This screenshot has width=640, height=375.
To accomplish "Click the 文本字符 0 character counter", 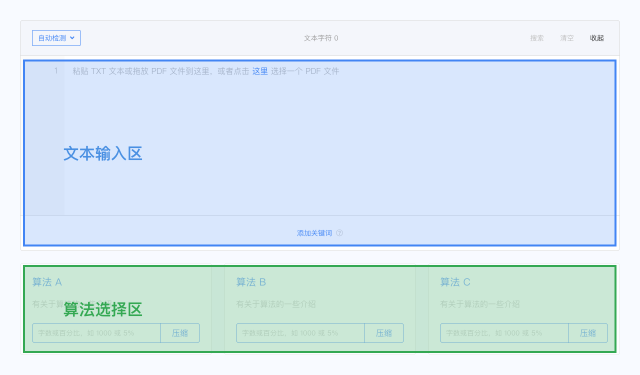I will [x=321, y=38].
